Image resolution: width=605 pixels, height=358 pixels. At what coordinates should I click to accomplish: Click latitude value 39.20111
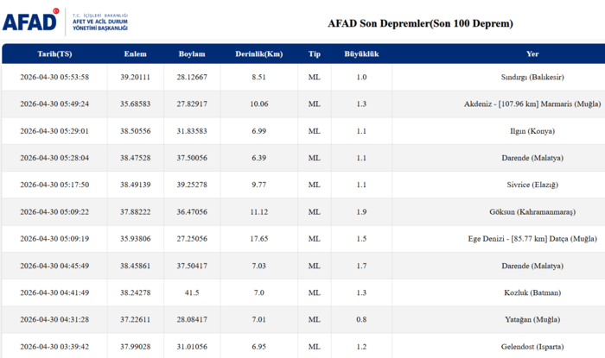[x=135, y=77]
